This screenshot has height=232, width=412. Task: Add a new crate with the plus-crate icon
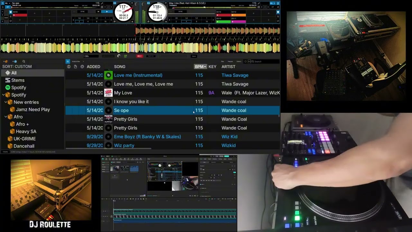point(6,61)
